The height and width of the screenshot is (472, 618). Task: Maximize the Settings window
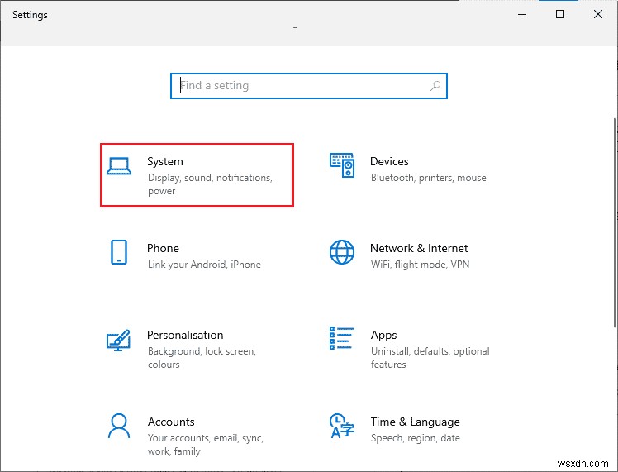560,15
